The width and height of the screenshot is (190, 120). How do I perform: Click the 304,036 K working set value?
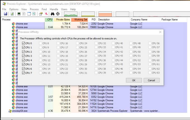click(82, 104)
